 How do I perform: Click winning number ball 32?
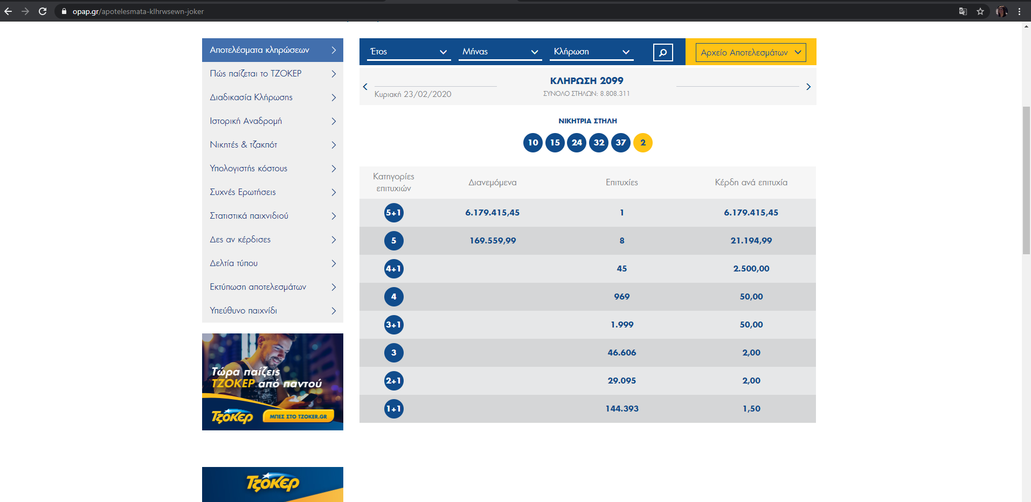pyautogui.click(x=599, y=143)
